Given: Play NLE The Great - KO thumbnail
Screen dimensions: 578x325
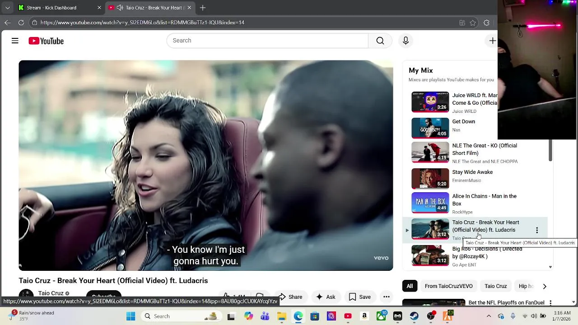Looking at the screenshot, I should [430, 153].
